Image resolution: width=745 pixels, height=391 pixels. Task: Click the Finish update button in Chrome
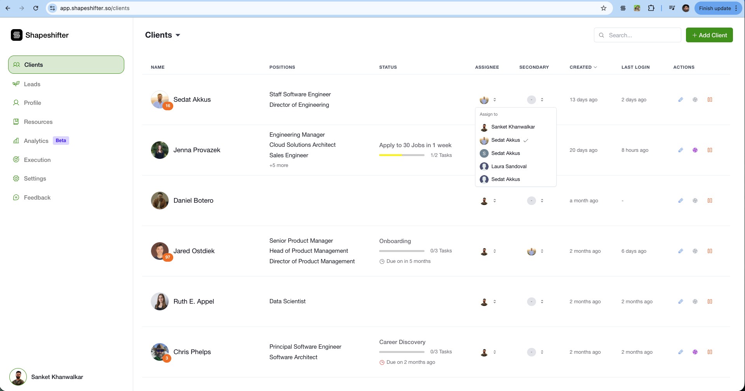coord(714,8)
